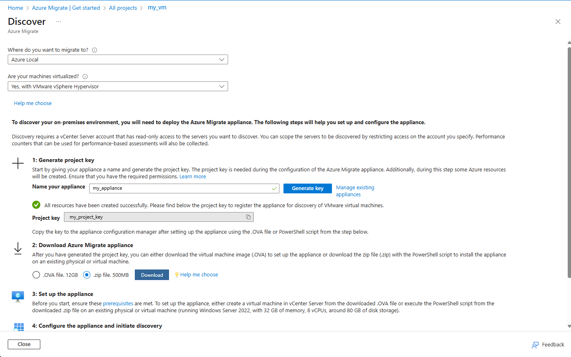
Task: Open the 'Where do you want to migrate to?' dropdown
Action: coord(118,59)
